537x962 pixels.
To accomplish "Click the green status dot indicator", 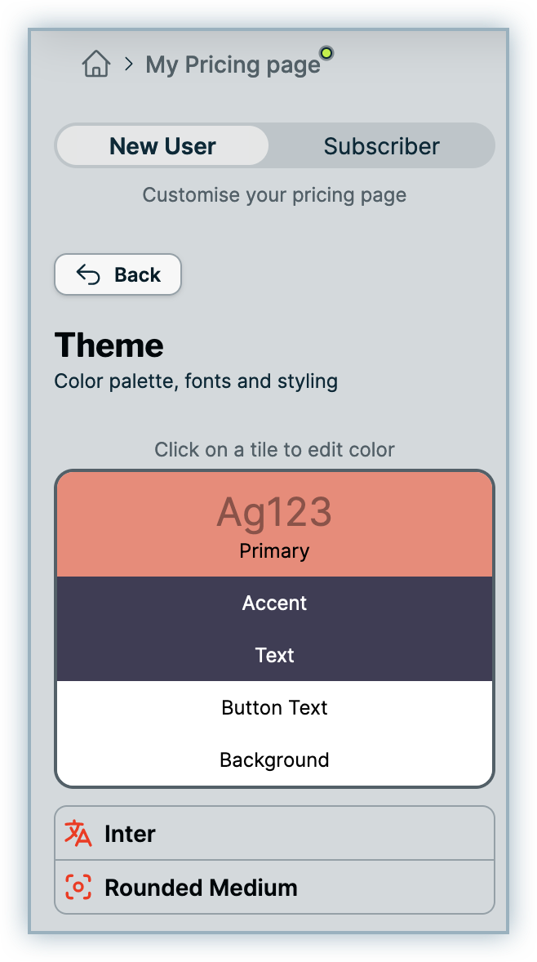I will point(326,54).
